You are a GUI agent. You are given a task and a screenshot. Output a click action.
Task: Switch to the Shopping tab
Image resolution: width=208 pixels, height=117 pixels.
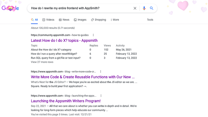click(99, 20)
